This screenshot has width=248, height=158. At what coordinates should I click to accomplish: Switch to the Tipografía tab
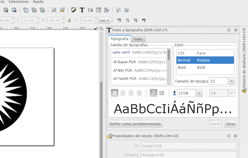pyautogui.click(x=119, y=39)
